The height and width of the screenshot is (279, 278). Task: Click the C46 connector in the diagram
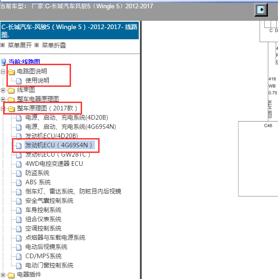(x=268, y=126)
